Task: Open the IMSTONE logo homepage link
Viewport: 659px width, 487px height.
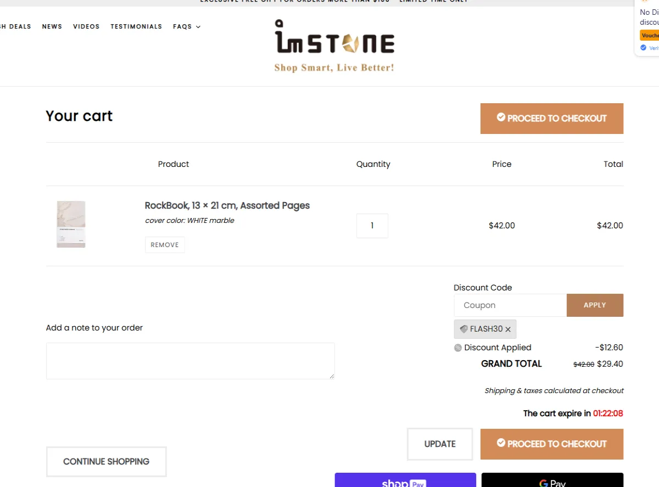Action: (334, 46)
